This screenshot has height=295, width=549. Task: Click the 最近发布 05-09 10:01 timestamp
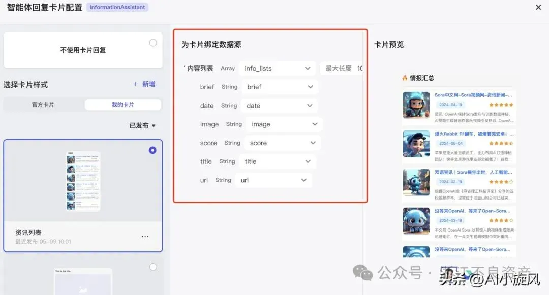click(43, 242)
